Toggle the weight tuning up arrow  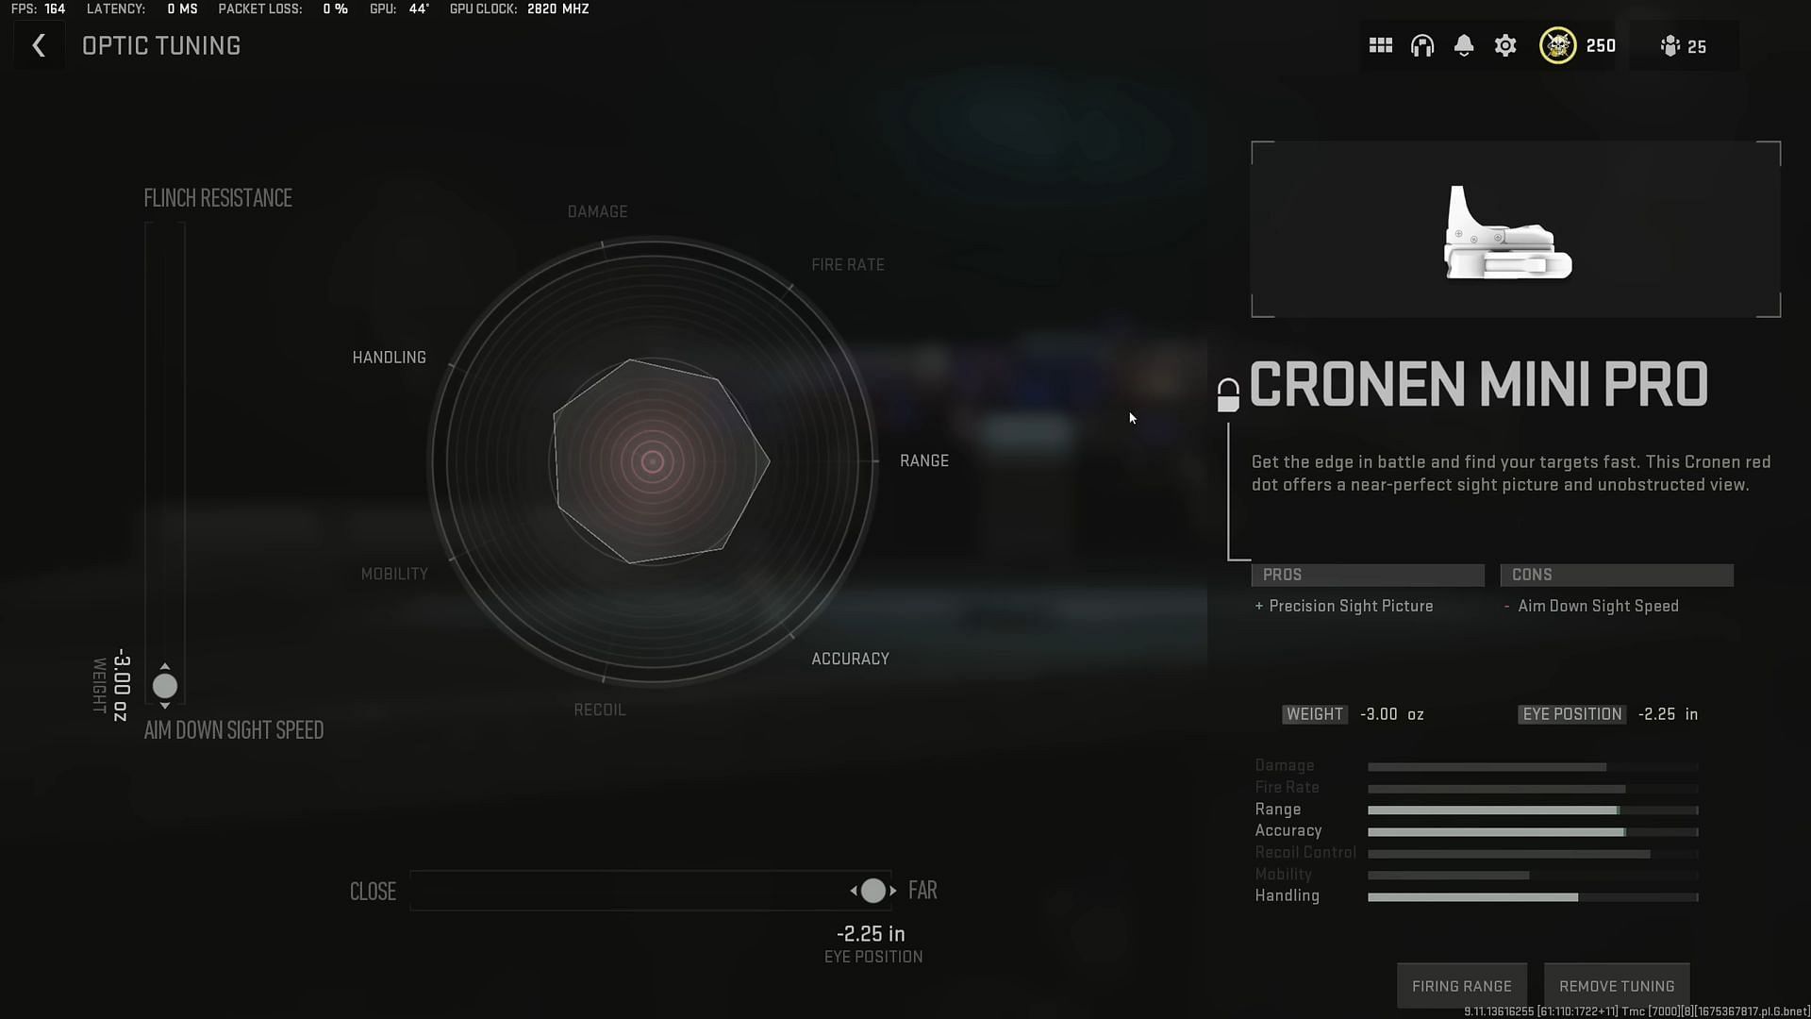[164, 665]
